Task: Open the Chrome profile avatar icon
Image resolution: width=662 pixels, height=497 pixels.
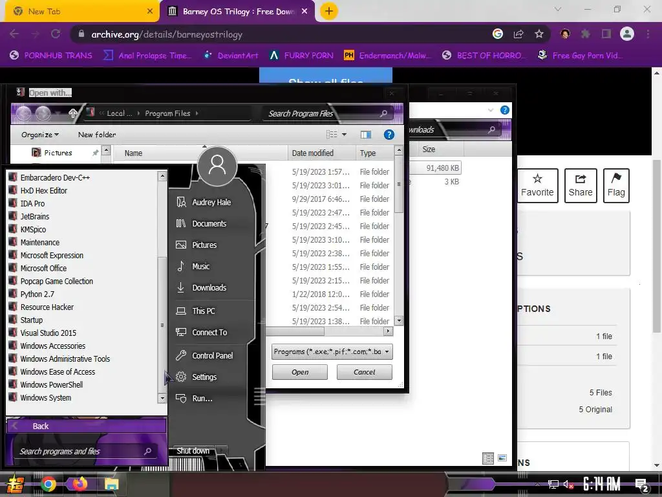Action: [x=627, y=34]
